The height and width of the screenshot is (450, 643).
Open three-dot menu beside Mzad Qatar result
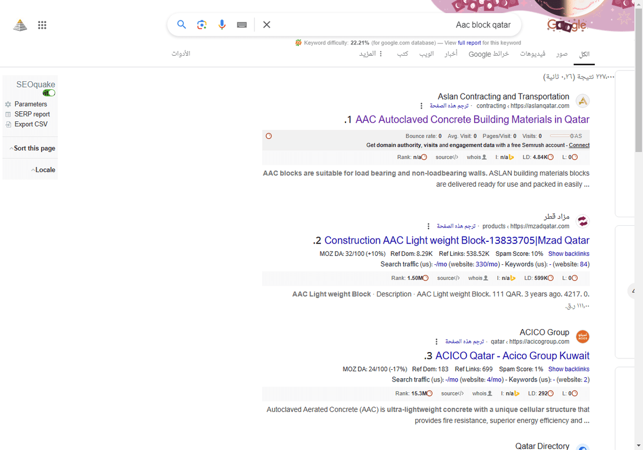[428, 225]
